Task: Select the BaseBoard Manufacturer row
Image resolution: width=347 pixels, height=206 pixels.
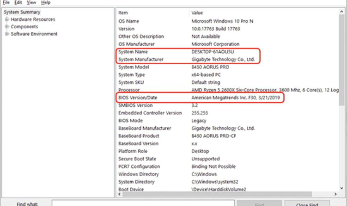Action: point(228,128)
